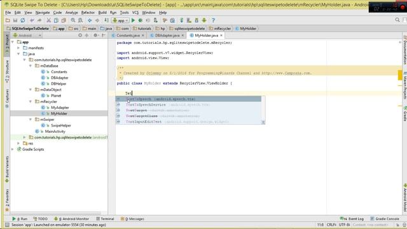Close the DBAdapter.java tab
Image resolution: width=407 pixels, height=229 pixels.
[183, 36]
